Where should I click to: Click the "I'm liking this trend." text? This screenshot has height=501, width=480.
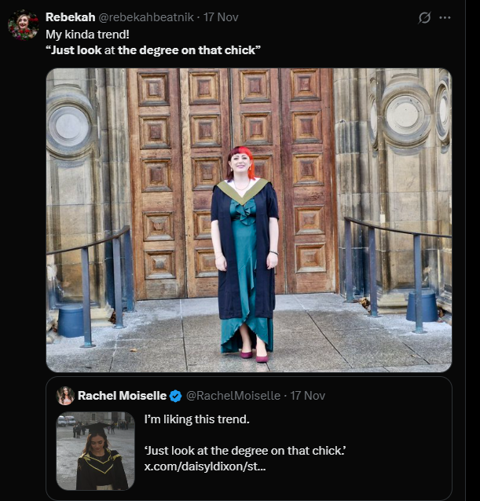click(196, 419)
